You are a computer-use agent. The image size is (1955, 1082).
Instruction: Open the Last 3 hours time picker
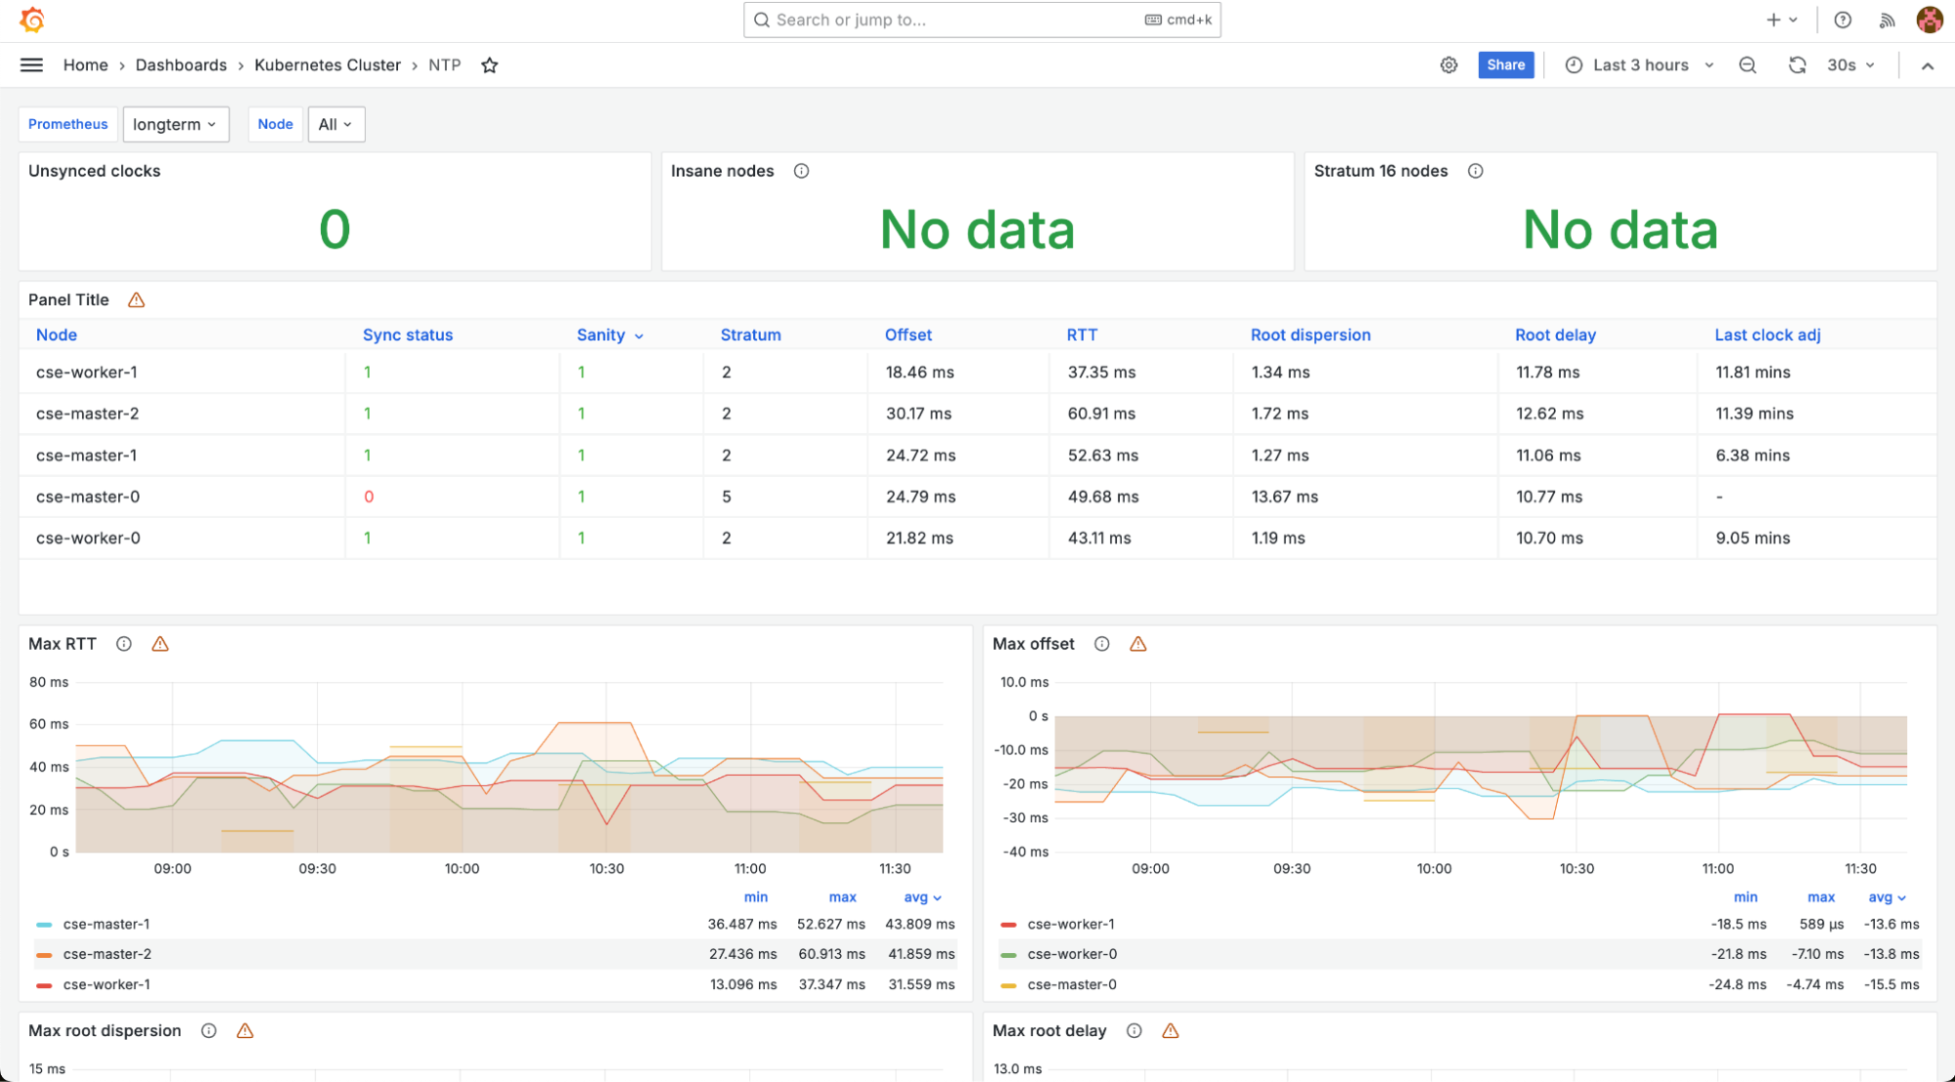pyautogui.click(x=1640, y=65)
